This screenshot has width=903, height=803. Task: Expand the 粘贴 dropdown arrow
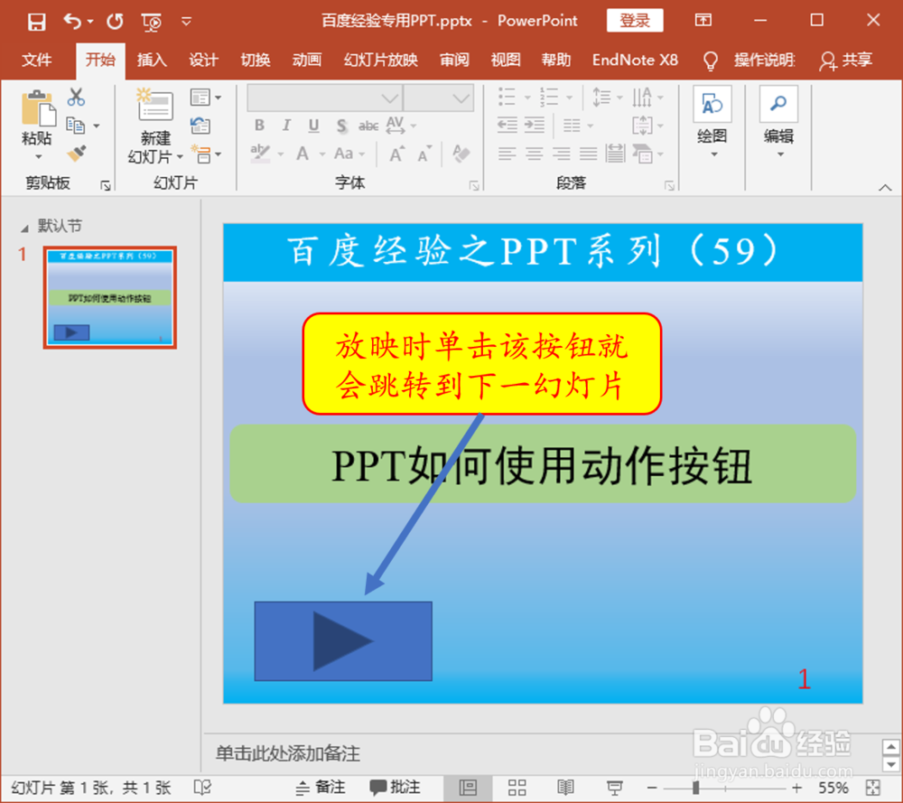click(x=38, y=156)
